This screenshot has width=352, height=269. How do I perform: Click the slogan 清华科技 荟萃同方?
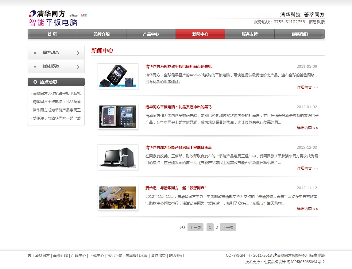[x=302, y=15]
